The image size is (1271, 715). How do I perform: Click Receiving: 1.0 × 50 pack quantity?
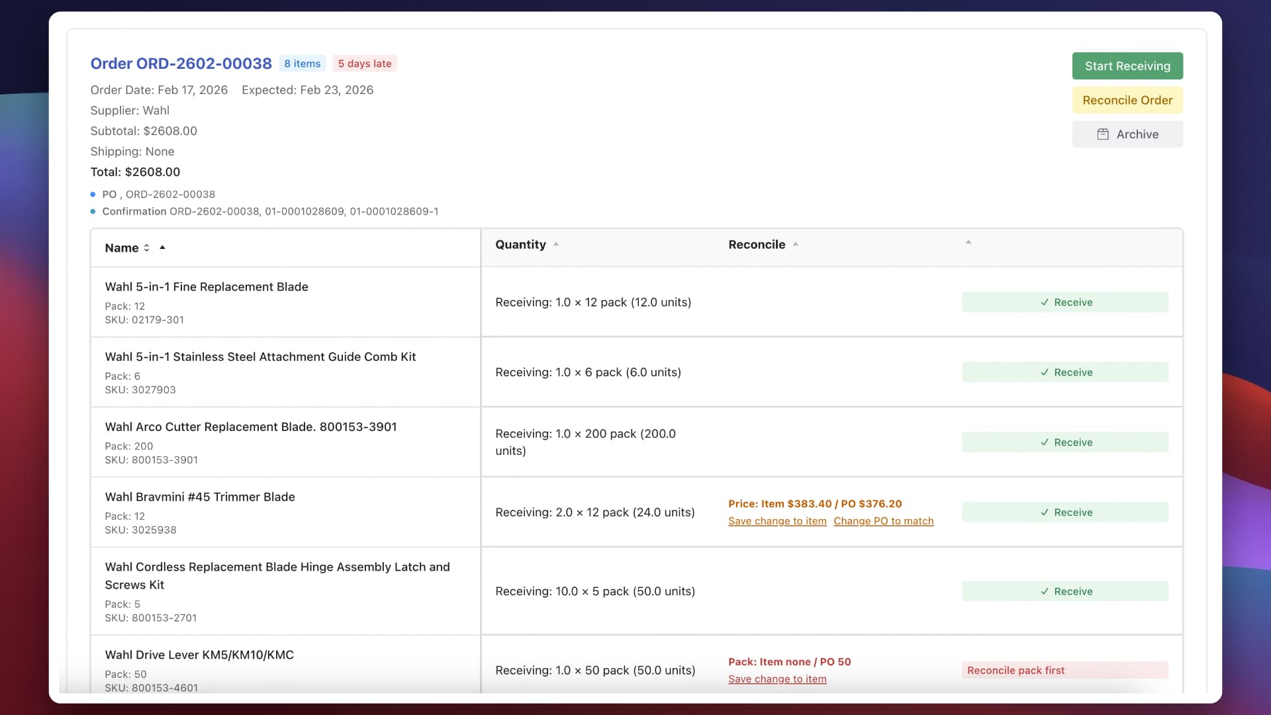point(595,671)
